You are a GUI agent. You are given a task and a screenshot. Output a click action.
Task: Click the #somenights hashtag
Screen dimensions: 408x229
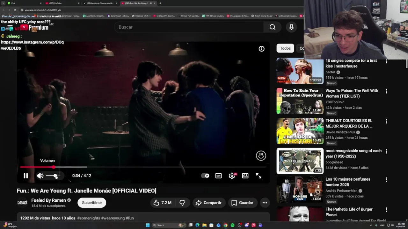88,218
